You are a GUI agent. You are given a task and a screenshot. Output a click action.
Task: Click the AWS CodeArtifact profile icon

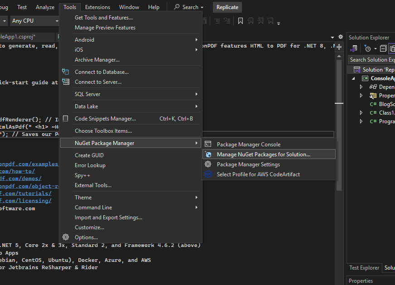(208, 174)
